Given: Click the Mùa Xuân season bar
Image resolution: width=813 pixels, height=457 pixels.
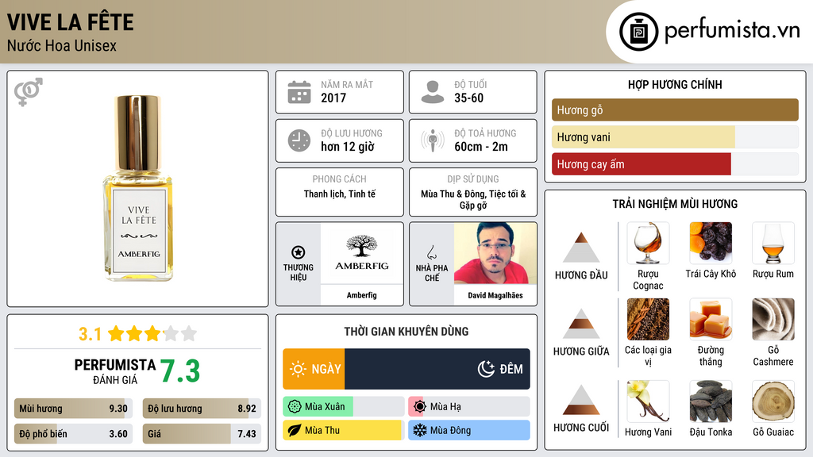Looking at the screenshot, I should (x=344, y=407).
